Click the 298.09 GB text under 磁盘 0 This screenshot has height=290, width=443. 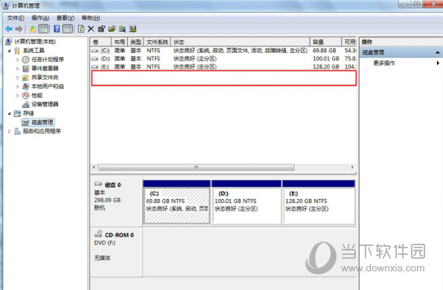pyautogui.click(x=107, y=200)
